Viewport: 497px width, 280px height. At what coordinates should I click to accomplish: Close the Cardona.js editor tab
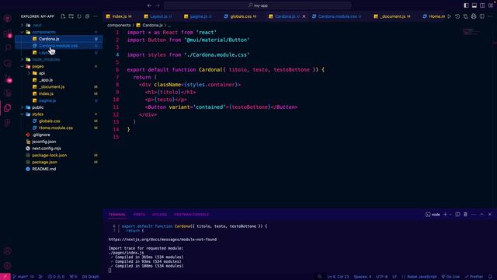(x=304, y=16)
